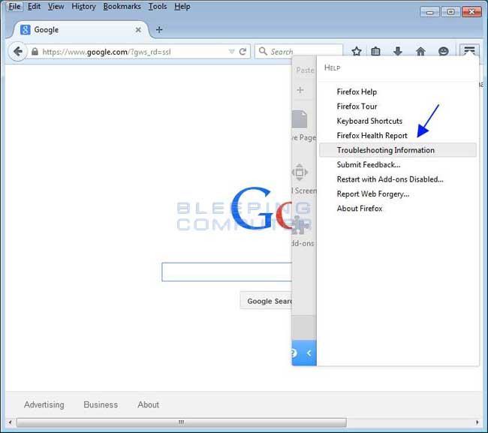The height and width of the screenshot is (433, 488).
Task: Open the bookmarks list icon in toolbar
Action: tap(376, 52)
